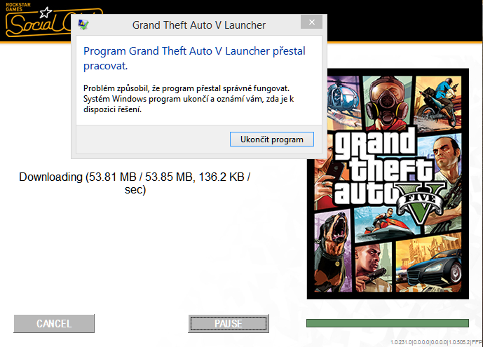This screenshot has width=483, height=347.
Task: Click the Downloading status text
Action: pos(135,183)
